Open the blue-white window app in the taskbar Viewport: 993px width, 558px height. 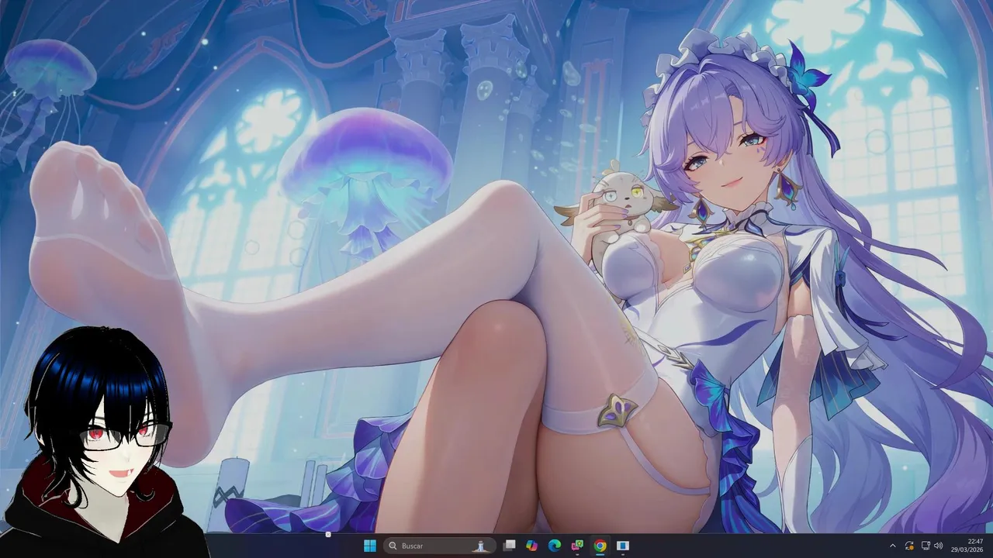pyautogui.click(x=622, y=546)
